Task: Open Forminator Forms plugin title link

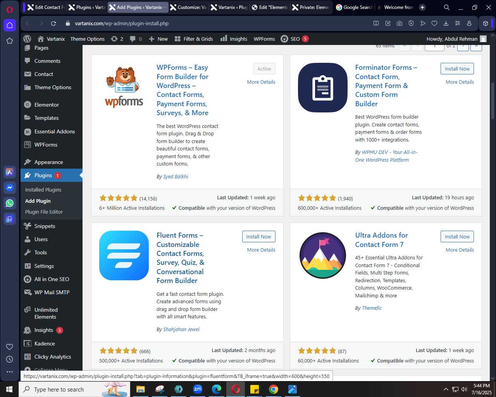Action: [x=386, y=85]
